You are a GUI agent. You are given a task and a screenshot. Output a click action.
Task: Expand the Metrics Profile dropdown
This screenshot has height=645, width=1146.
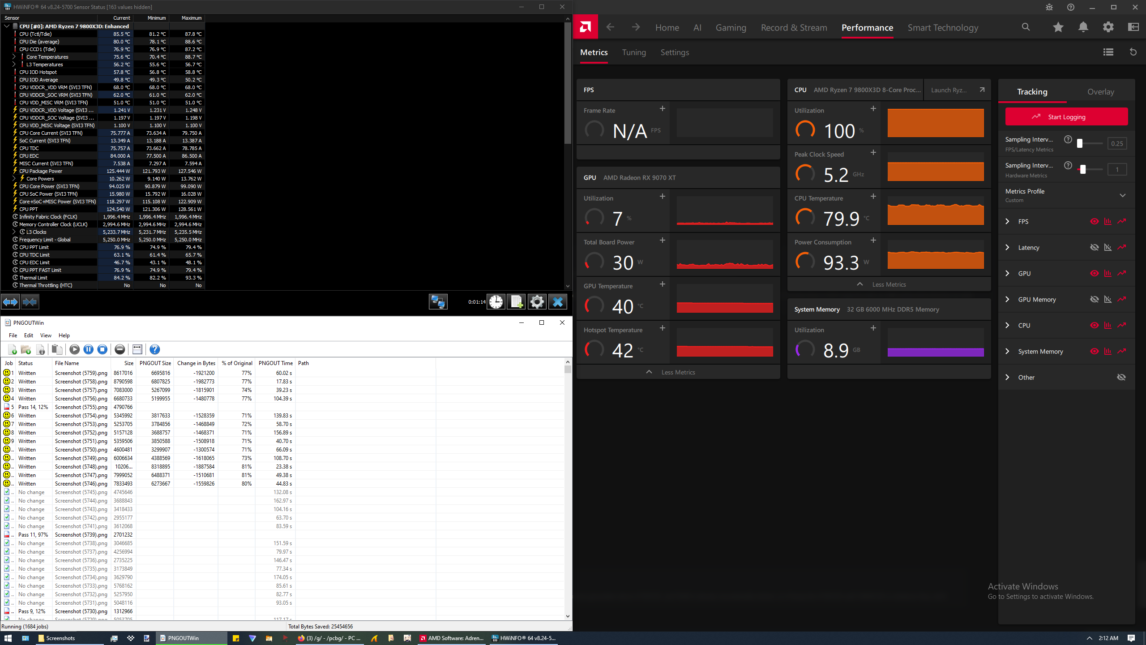pyautogui.click(x=1122, y=195)
